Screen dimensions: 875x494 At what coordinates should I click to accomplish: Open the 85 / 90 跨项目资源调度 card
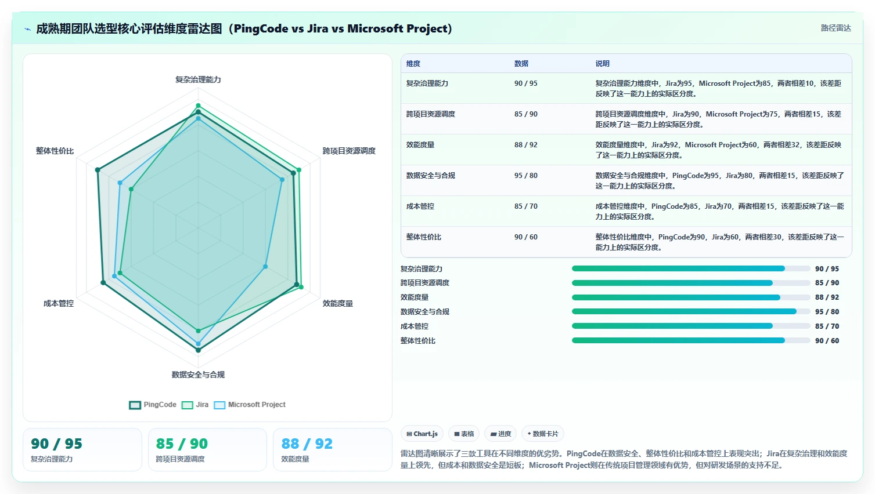[208, 450]
